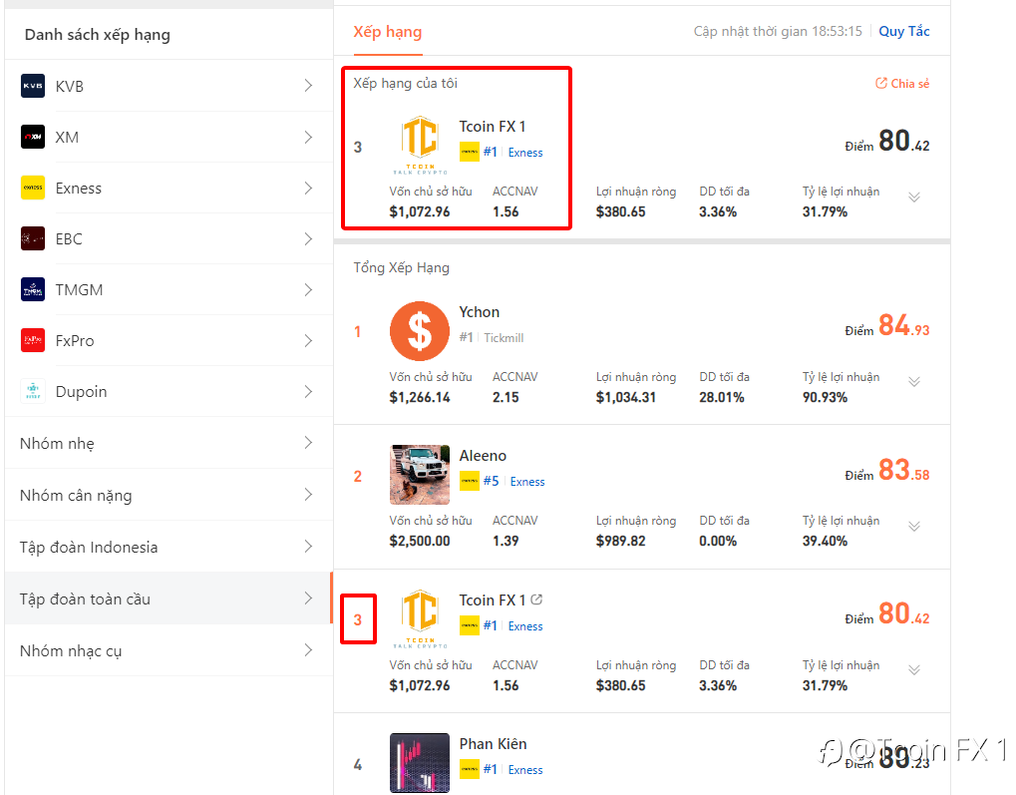The width and height of the screenshot is (1016, 795).
Task: Click the #5 account tag under Aleeno
Action: point(492,481)
